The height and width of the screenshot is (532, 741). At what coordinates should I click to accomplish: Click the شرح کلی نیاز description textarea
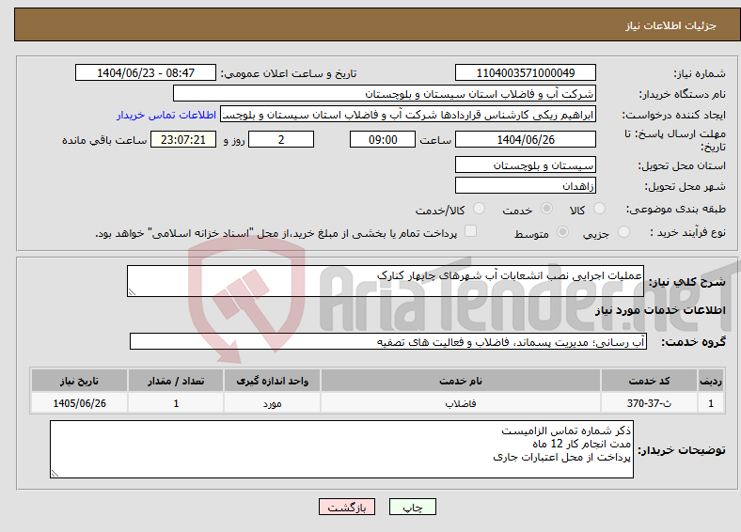(x=386, y=281)
